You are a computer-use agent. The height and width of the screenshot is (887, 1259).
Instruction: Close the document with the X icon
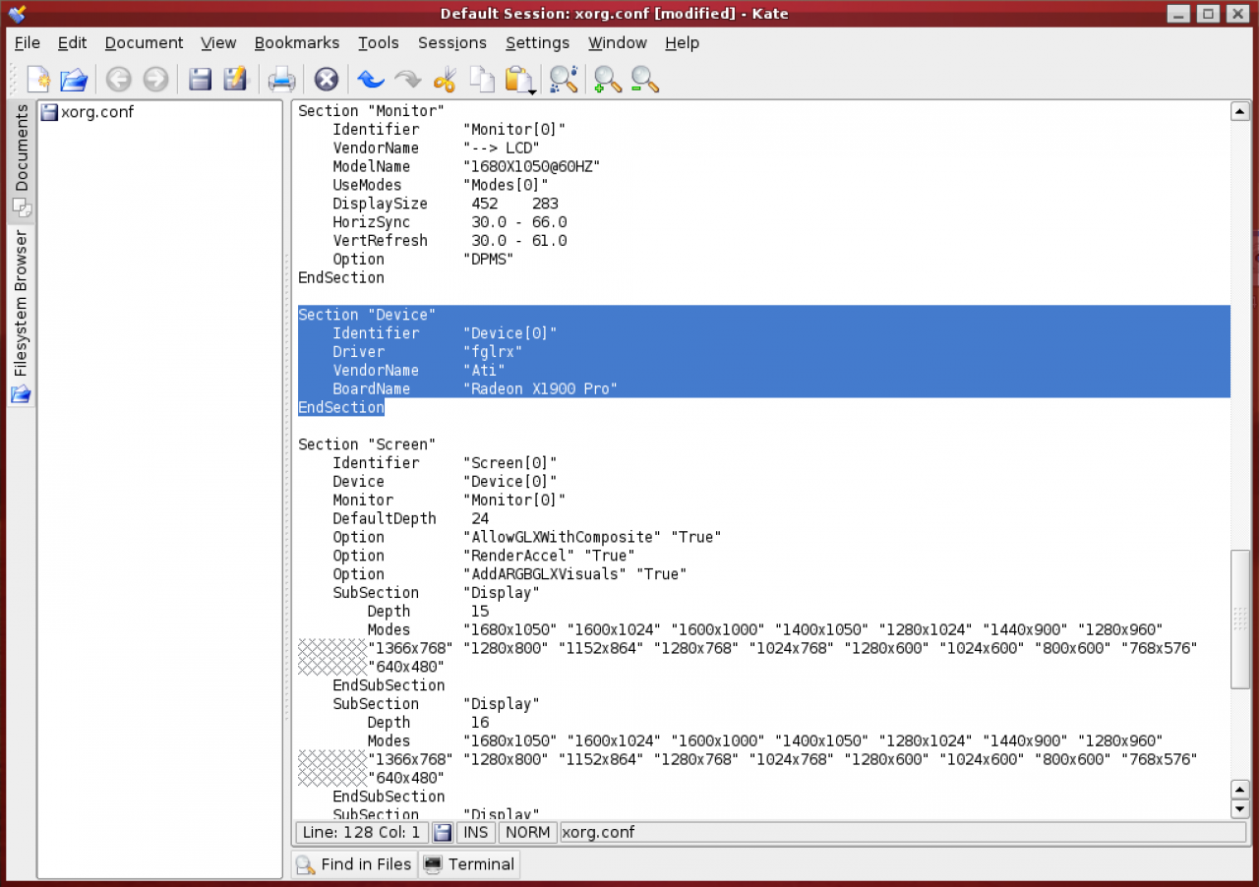pyautogui.click(x=327, y=80)
